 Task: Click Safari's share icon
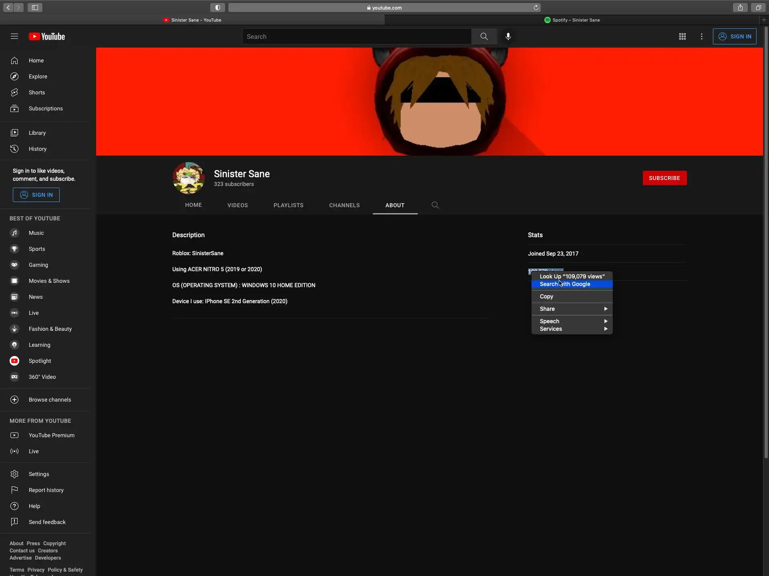point(740,8)
